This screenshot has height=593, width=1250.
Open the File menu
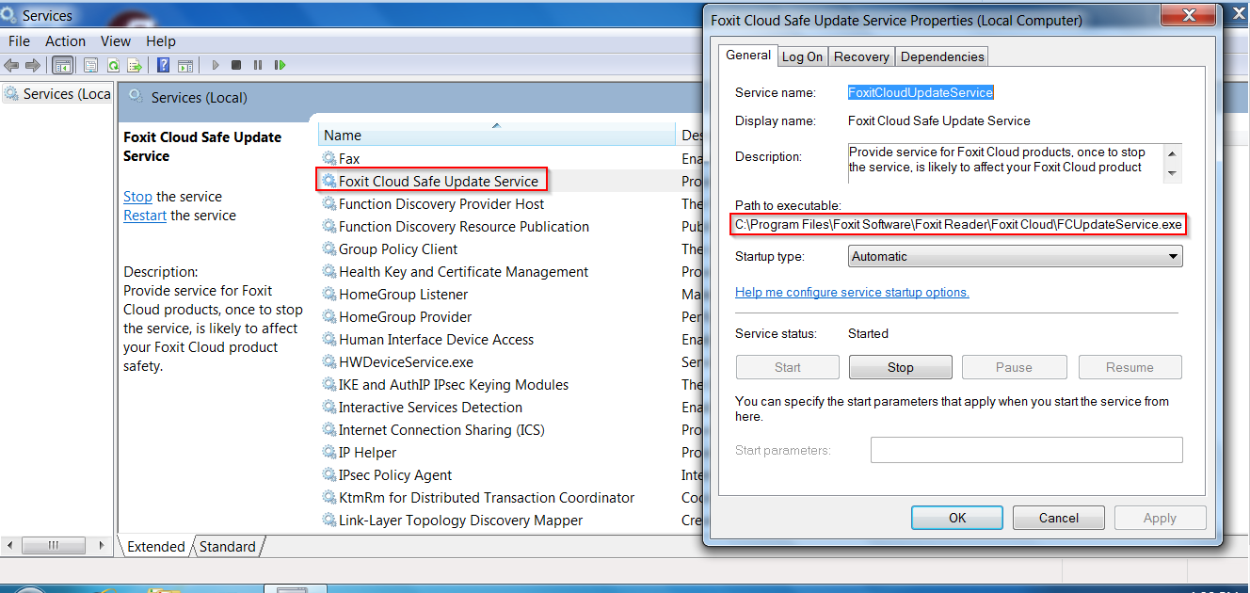click(x=19, y=41)
